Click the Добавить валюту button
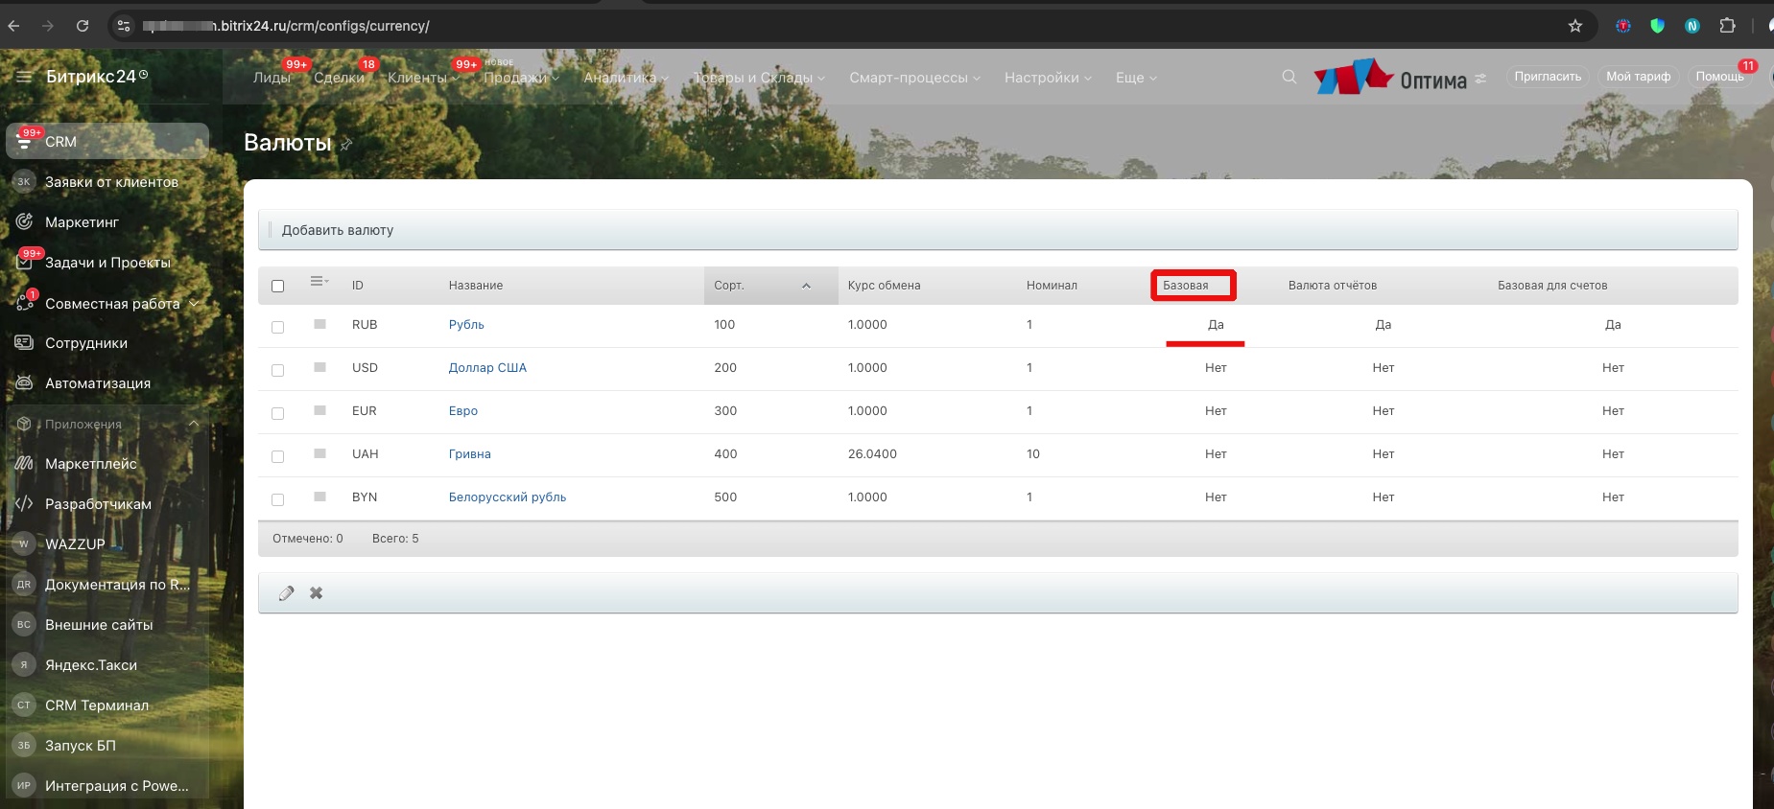 337,230
